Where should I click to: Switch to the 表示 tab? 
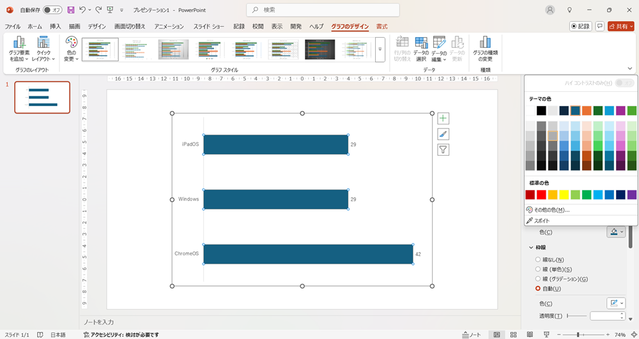(x=277, y=26)
